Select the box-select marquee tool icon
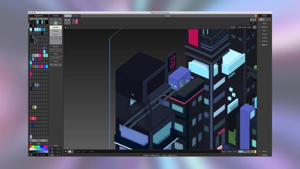 tap(56, 38)
